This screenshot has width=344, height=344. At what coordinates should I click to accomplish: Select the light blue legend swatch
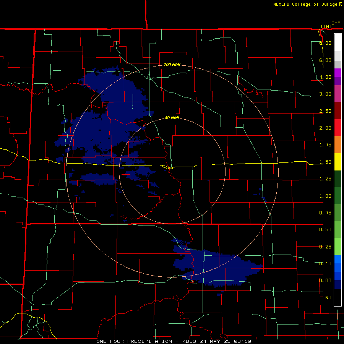(x=338, y=259)
